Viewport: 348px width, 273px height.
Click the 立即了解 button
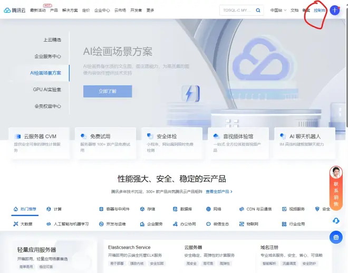click(108, 91)
